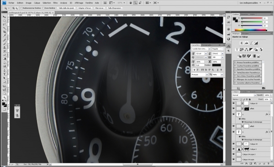Pick a color from the spectrum ramp
The width and height of the screenshot is (274, 167).
click(x=251, y=30)
